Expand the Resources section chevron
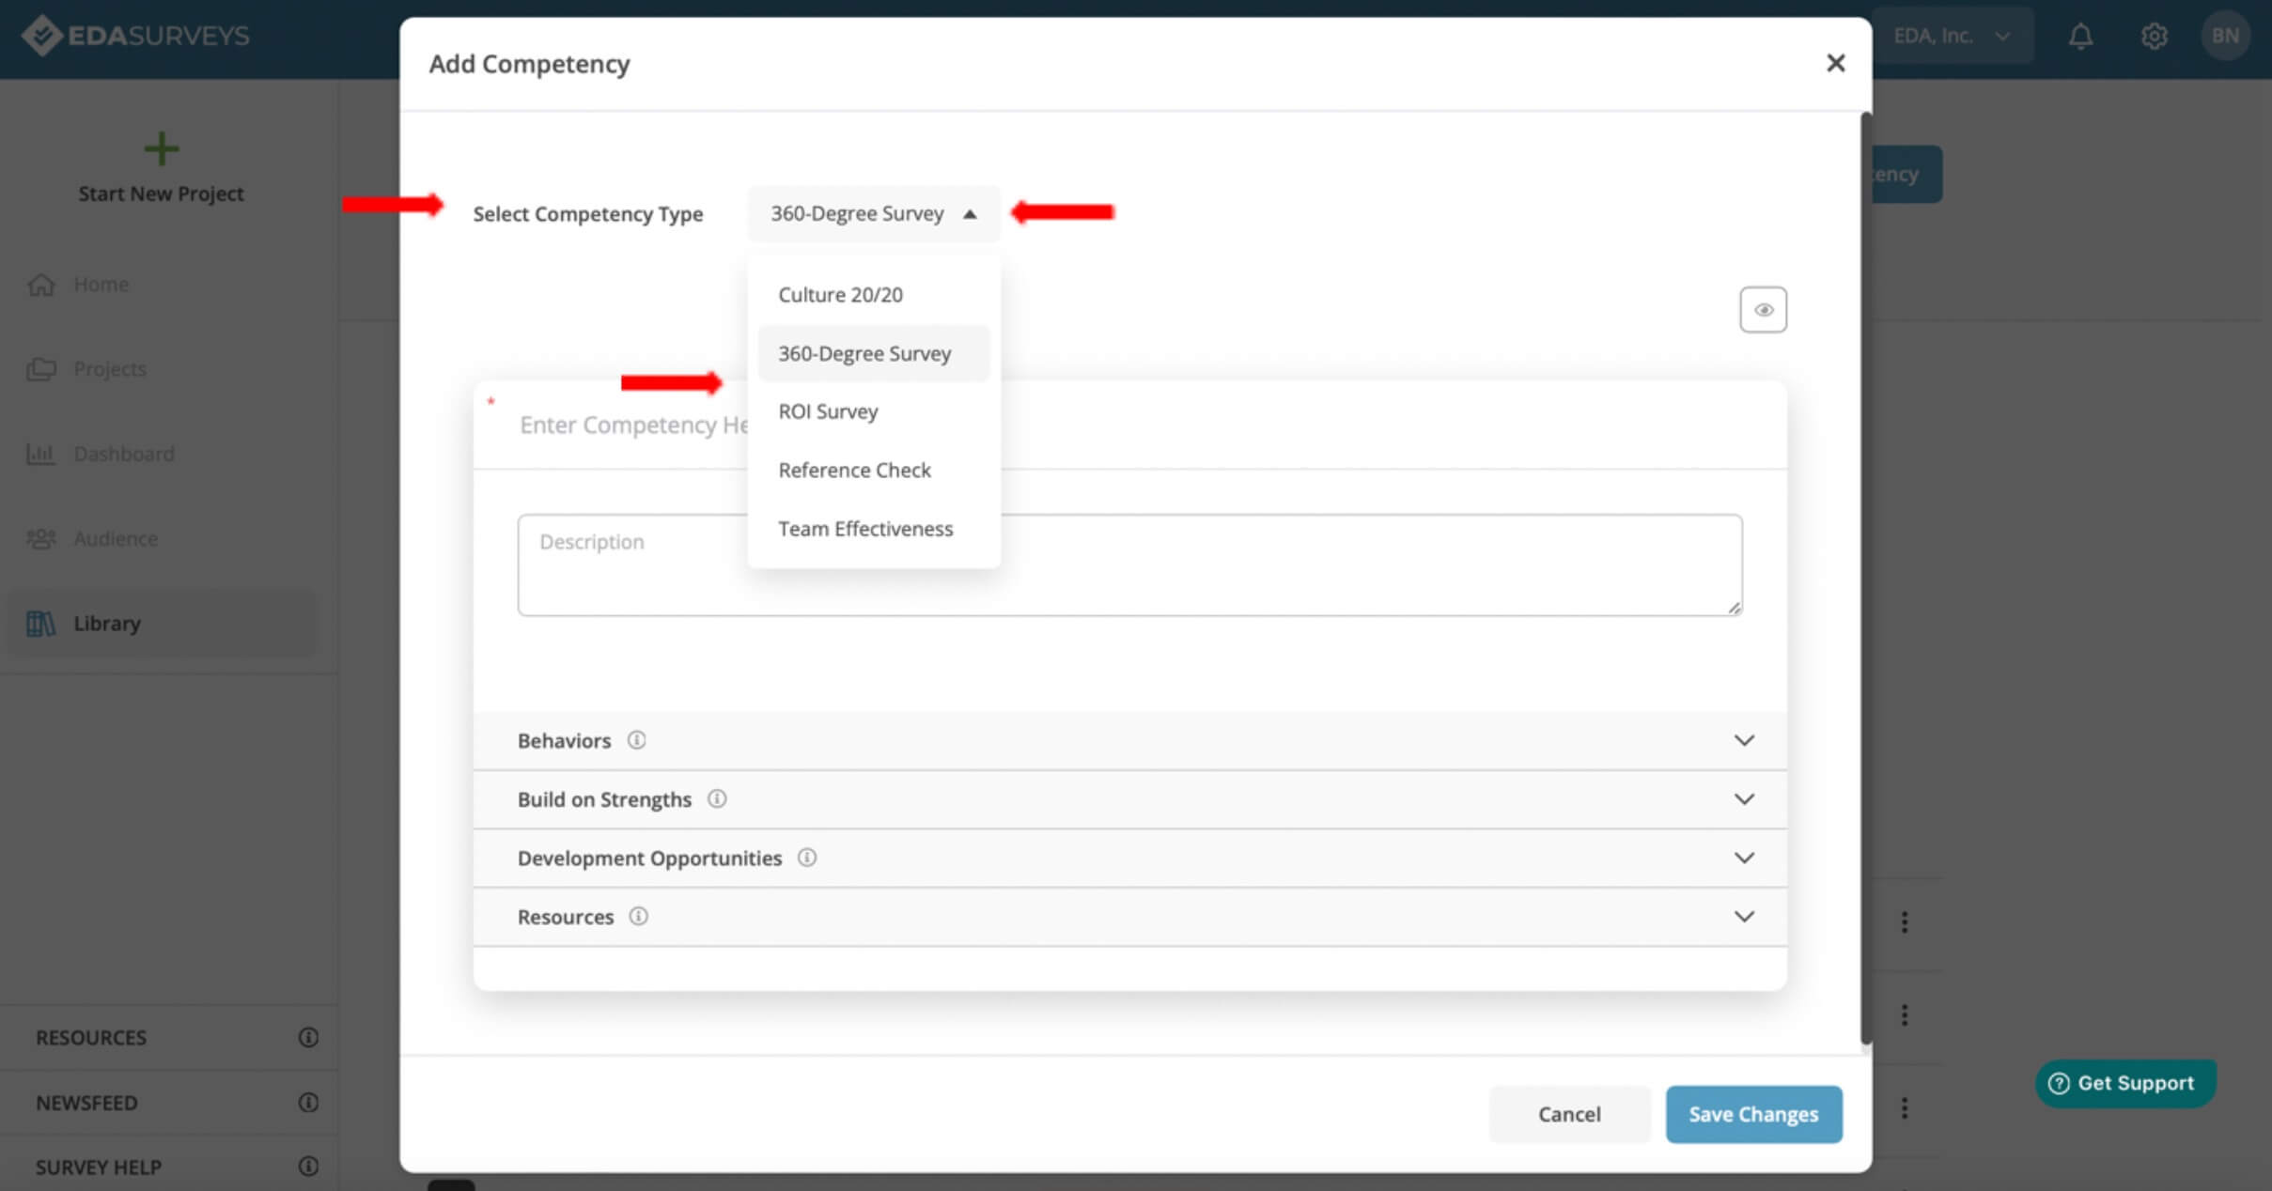 1744,917
